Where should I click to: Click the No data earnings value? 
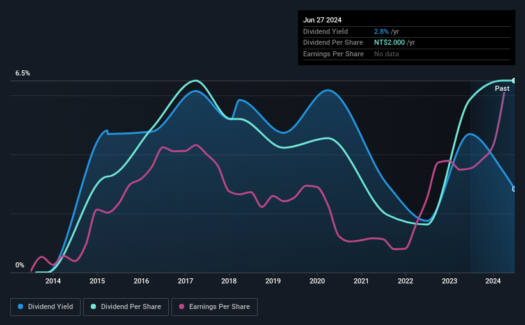(386, 54)
